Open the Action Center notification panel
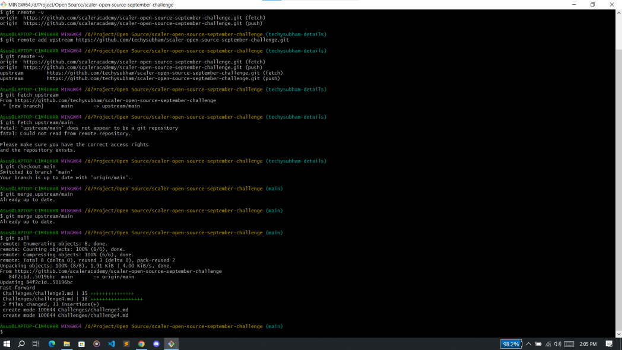Viewport: 622px width, 350px height. 608,343
